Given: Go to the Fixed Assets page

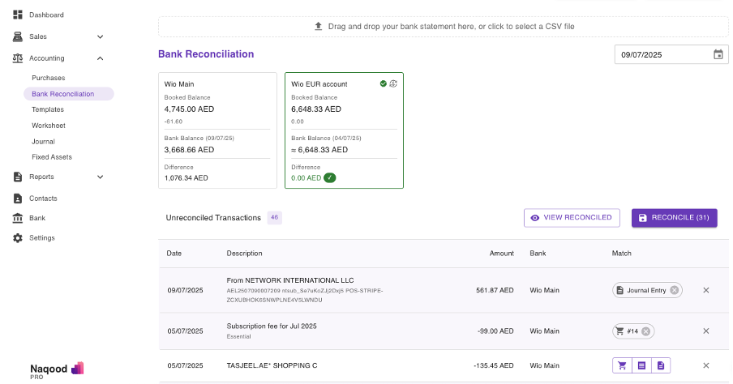Looking at the screenshot, I should click(52, 157).
